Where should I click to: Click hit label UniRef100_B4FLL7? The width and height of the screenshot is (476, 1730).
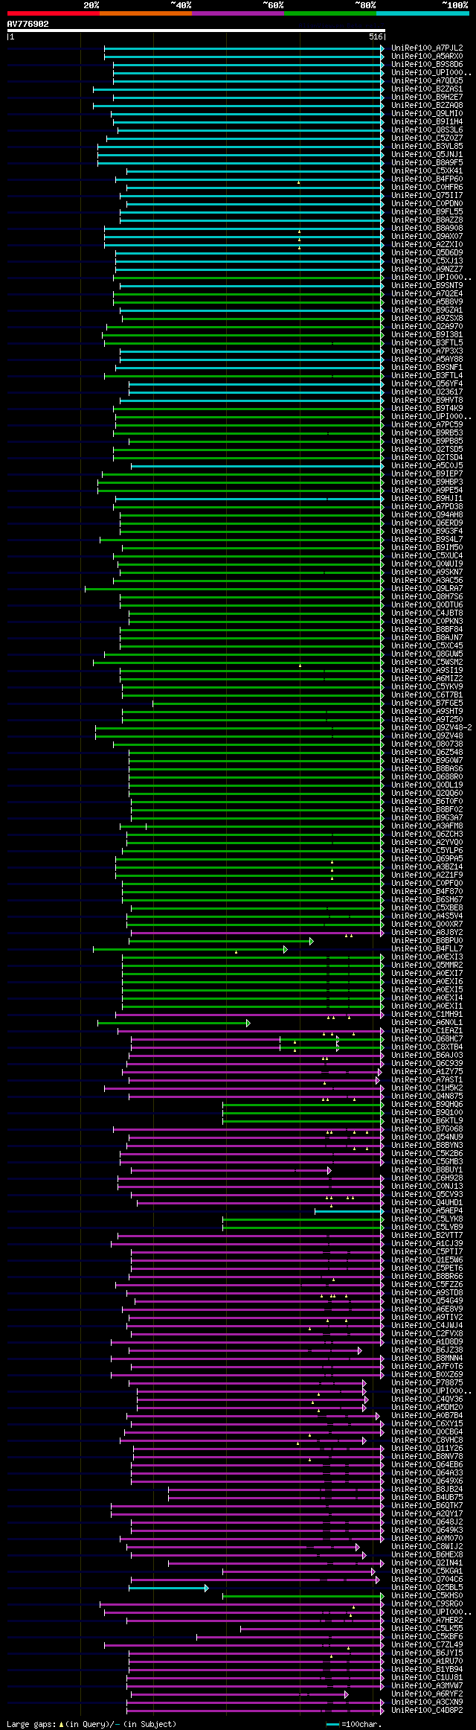[427, 949]
